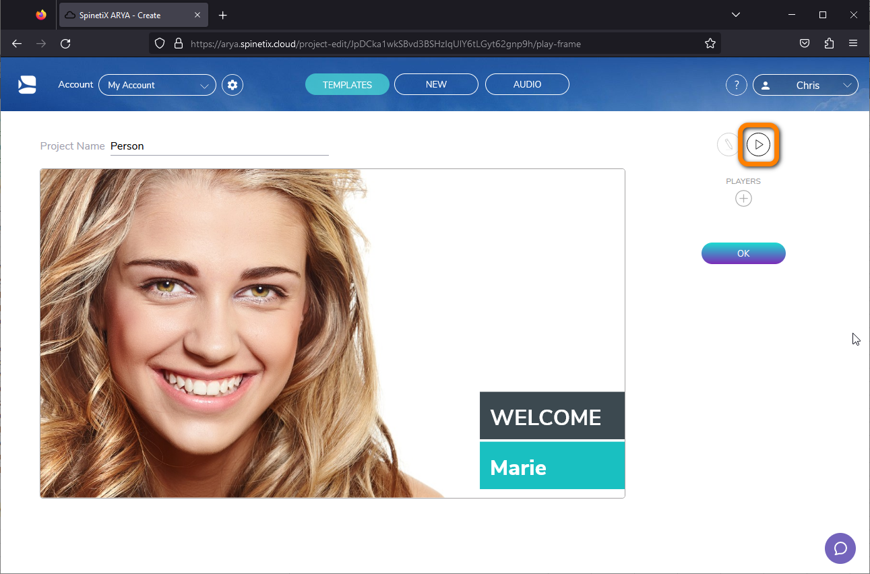Open Account settings via the gear icon
Viewport: 870px width, 574px height.
pos(232,84)
